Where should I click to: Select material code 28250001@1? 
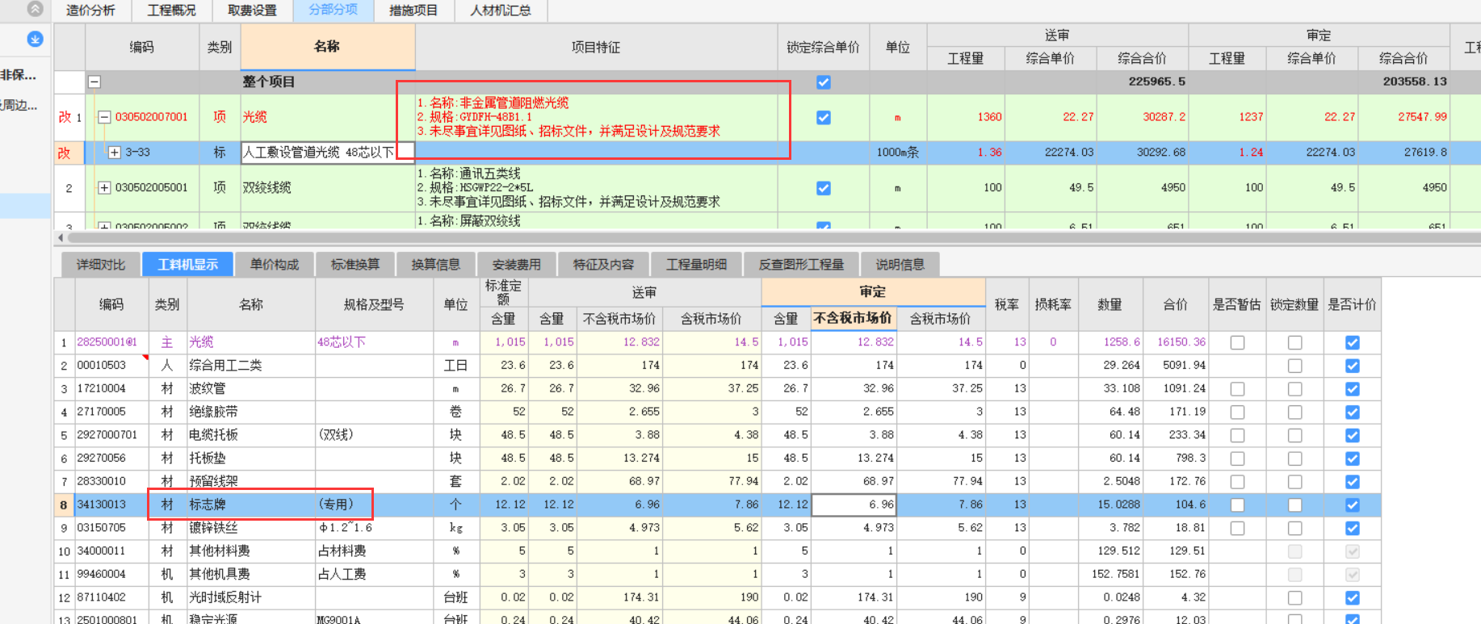pos(107,342)
